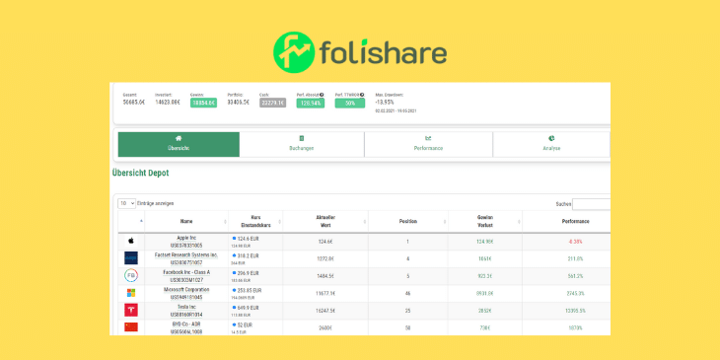Open the Microsoft Corporation link
The width and height of the screenshot is (720, 360).
pos(186,290)
